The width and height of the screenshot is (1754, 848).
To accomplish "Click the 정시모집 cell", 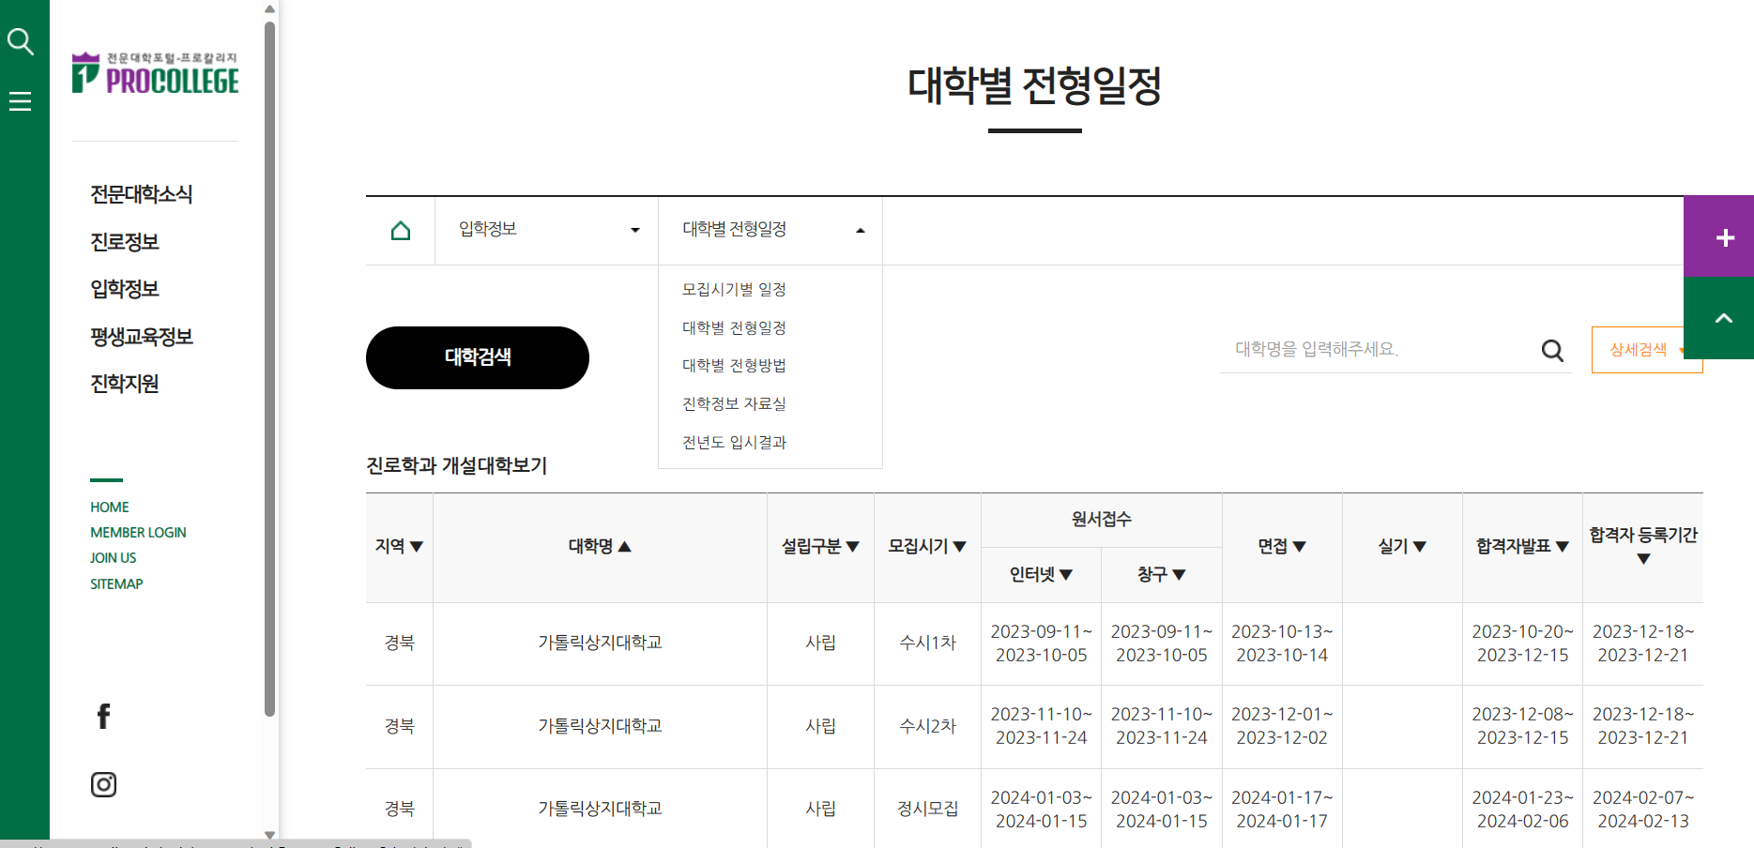I will coord(927,809).
